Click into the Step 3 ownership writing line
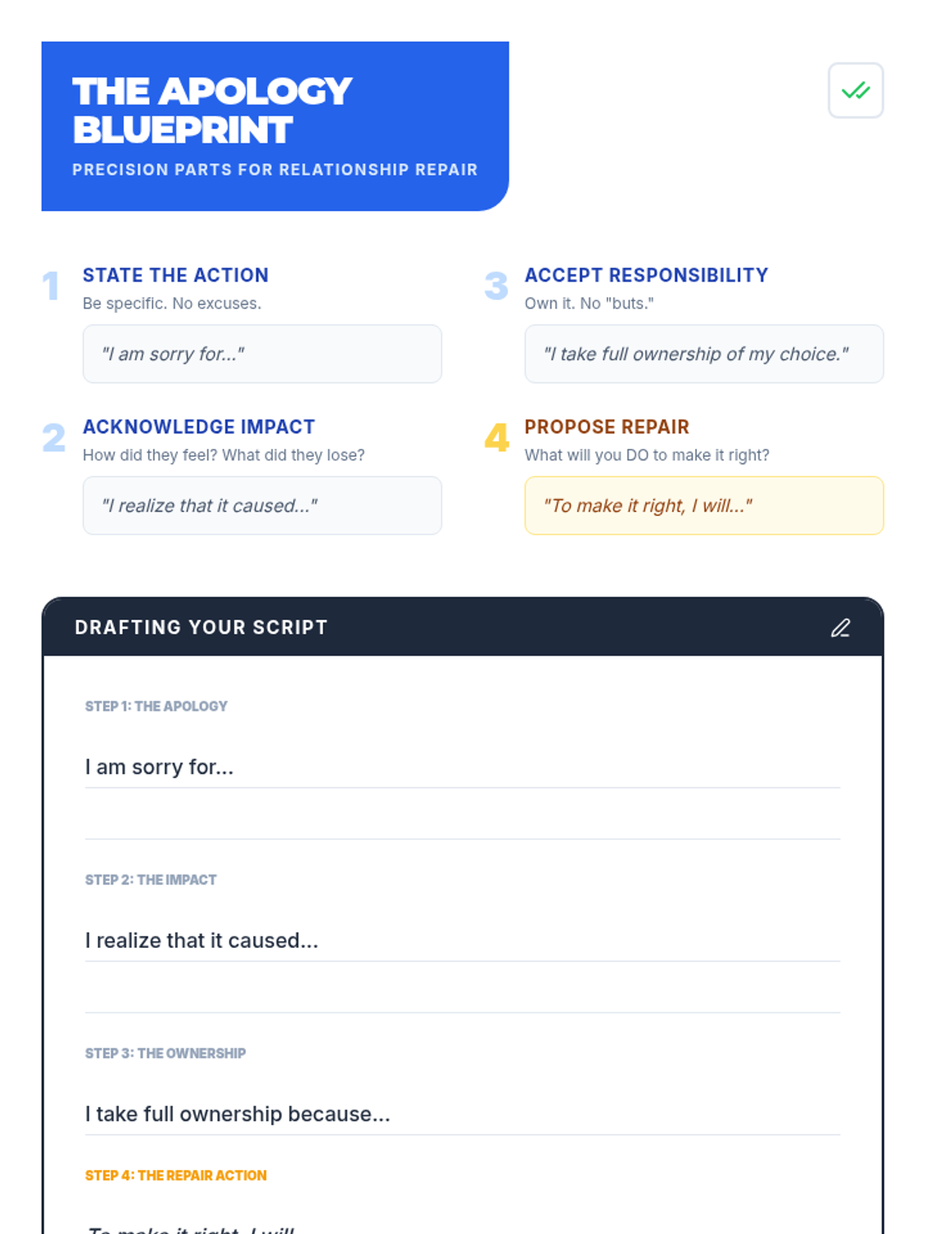This screenshot has height=1234, width=925. 462,1114
